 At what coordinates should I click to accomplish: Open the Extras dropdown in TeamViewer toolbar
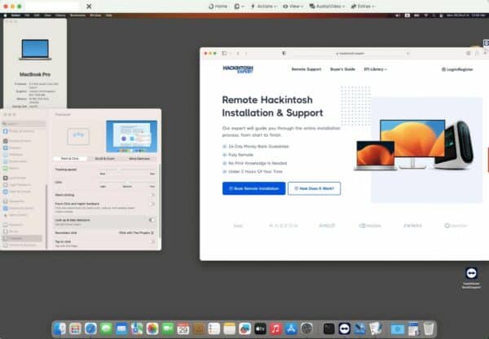[363, 7]
